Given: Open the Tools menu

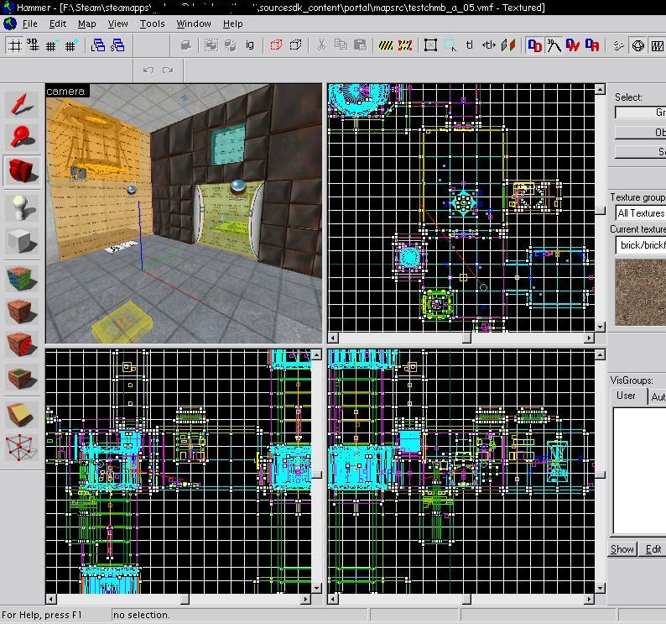Looking at the screenshot, I should (152, 24).
